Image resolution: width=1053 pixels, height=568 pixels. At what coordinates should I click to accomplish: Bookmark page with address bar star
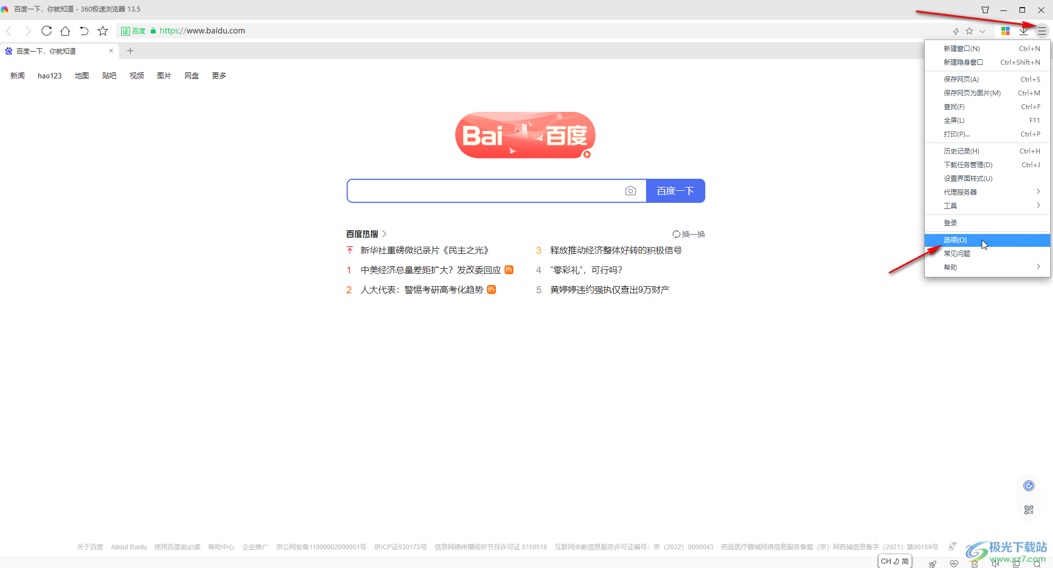tap(969, 31)
